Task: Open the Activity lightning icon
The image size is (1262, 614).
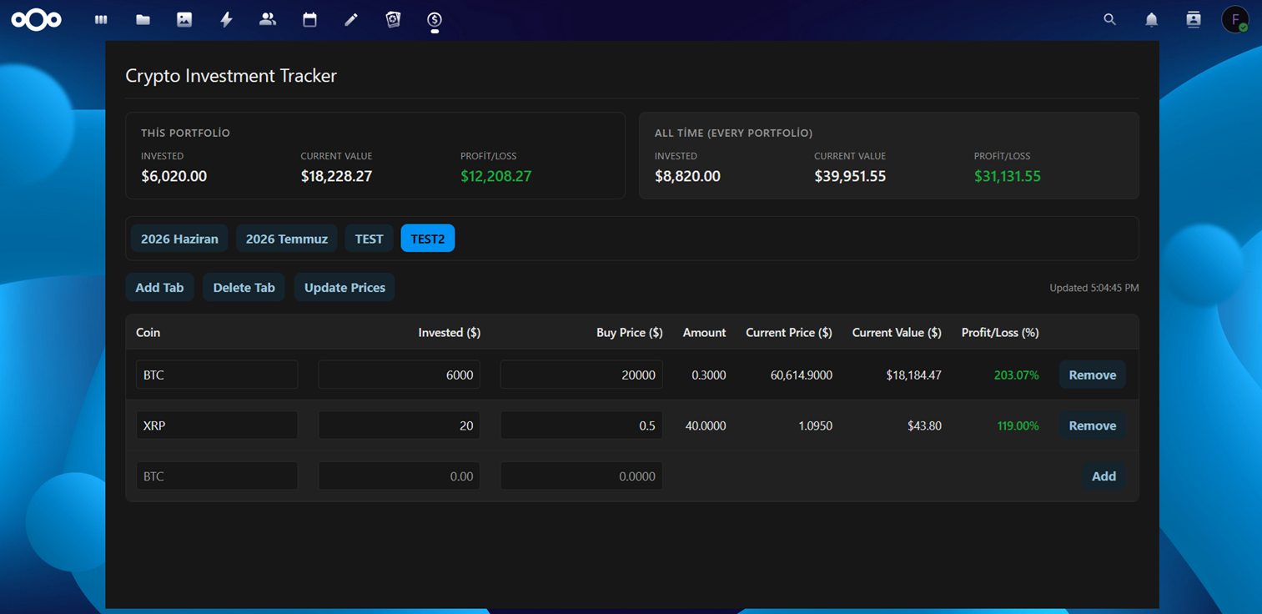Action: [x=226, y=19]
